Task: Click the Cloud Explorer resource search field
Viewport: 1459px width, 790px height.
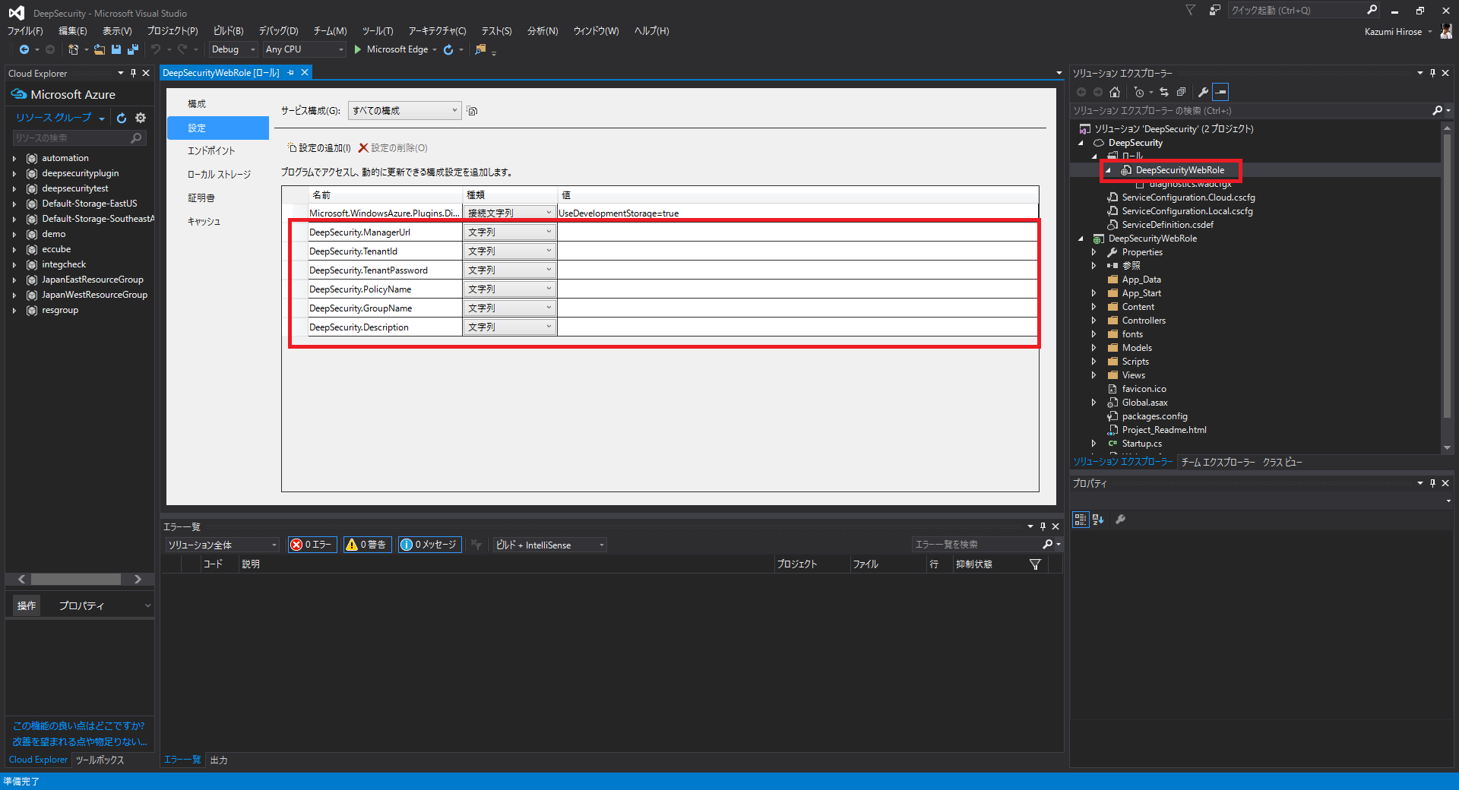Action: pyautogui.click(x=78, y=138)
